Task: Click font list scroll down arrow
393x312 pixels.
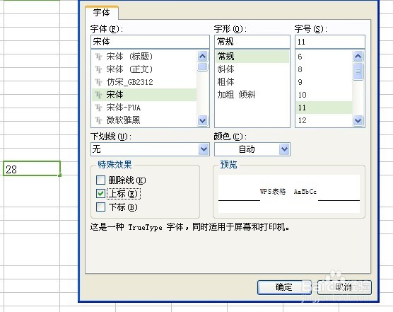Action: click(203, 121)
